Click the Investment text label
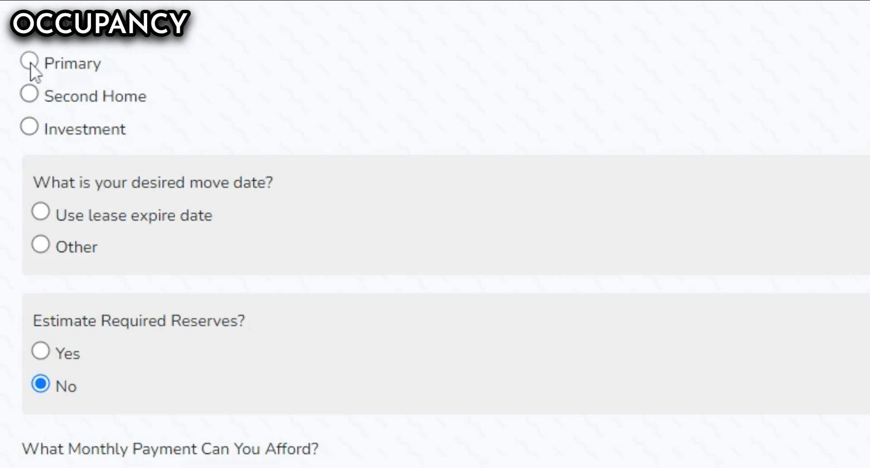 pyautogui.click(x=85, y=129)
